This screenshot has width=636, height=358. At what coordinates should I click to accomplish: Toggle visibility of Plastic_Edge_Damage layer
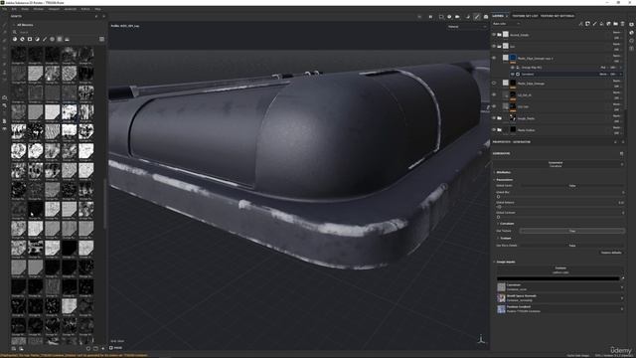coord(494,84)
